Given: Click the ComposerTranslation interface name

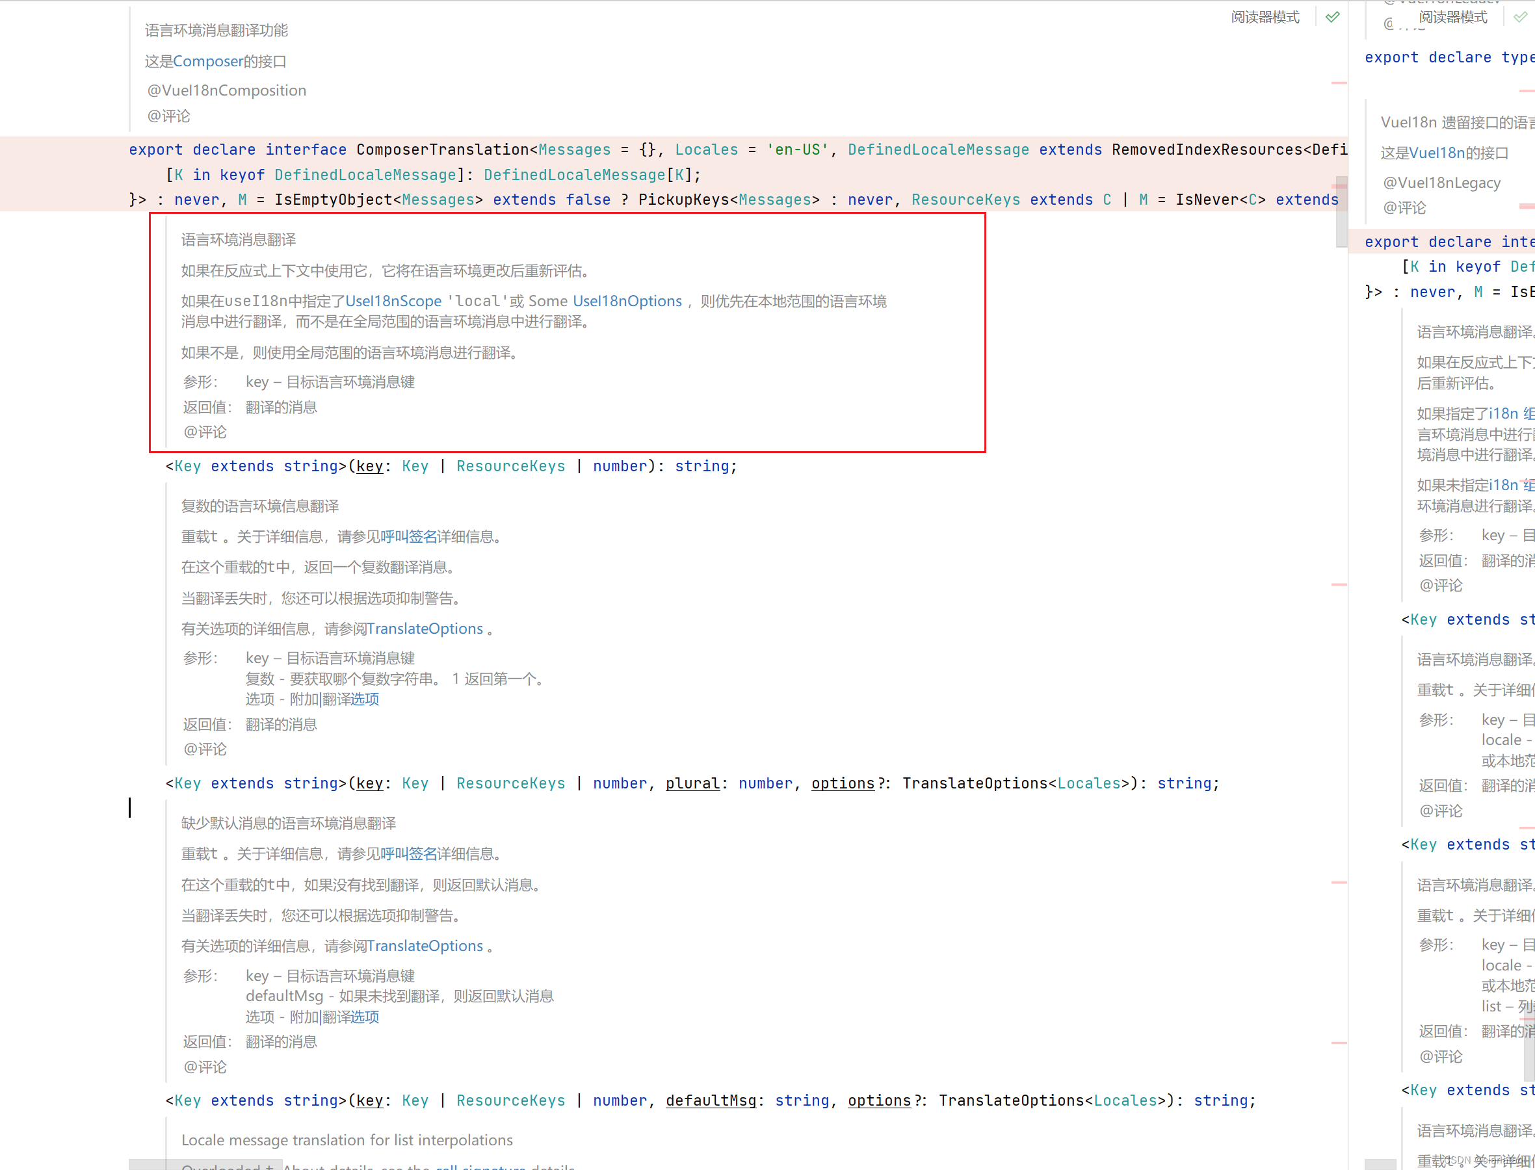Looking at the screenshot, I should [x=442, y=149].
